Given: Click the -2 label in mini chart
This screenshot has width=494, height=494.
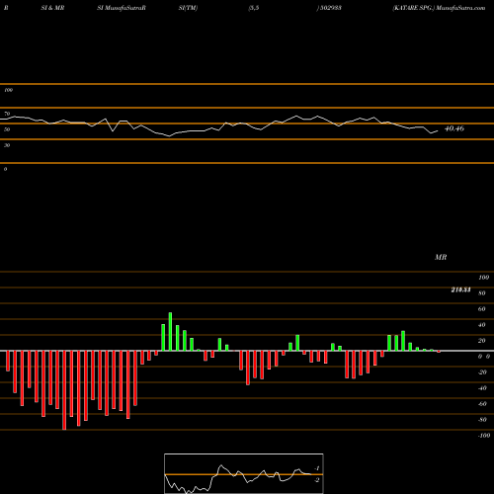Looking at the screenshot, I should pos(316,480).
